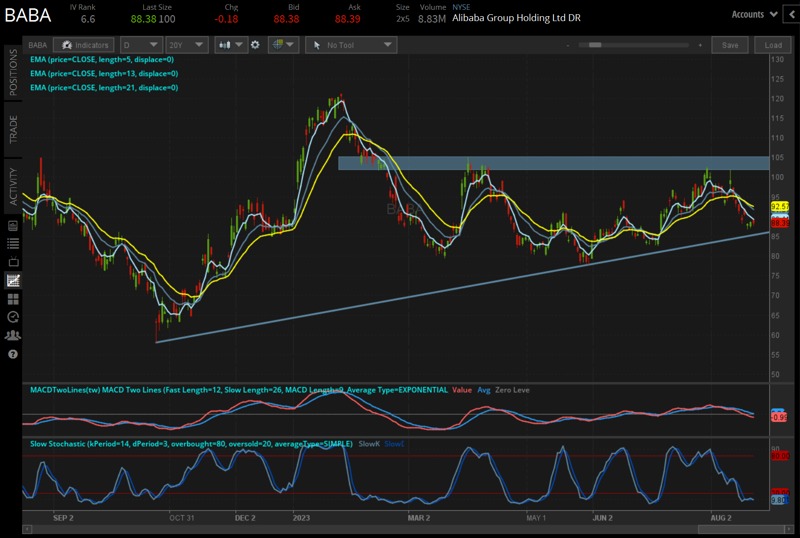Open the watchlist list icon in sidebar
The image size is (800, 538).
click(13, 243)
